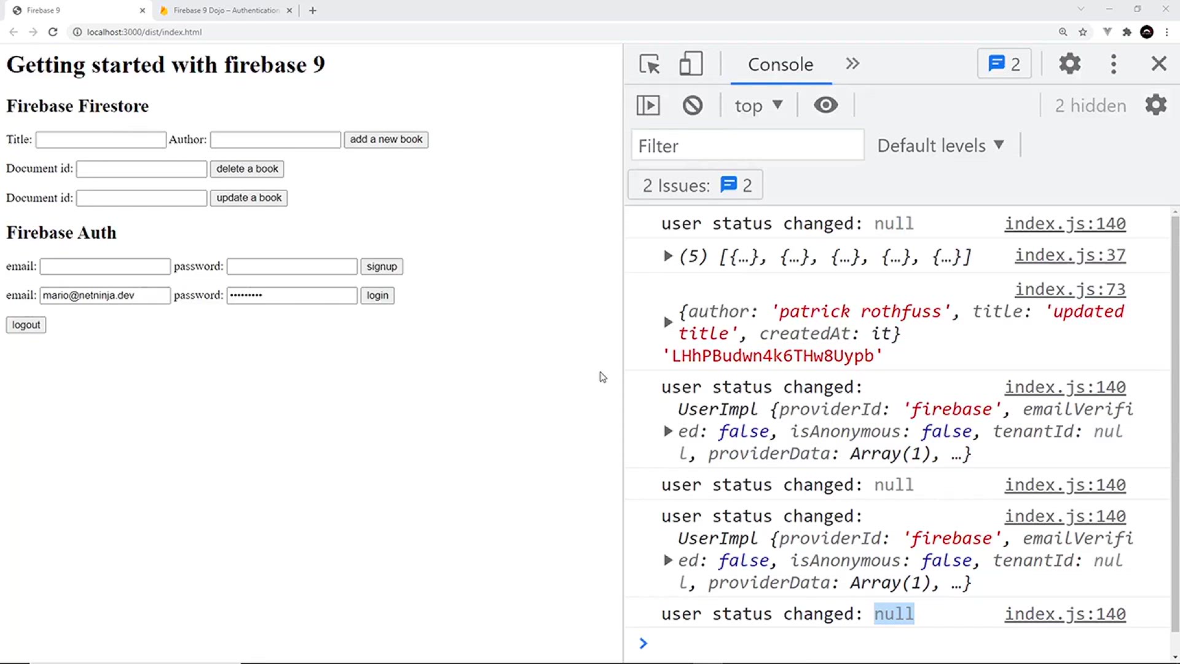Click the logout button

pyautogui.click(x=26, y=325)
